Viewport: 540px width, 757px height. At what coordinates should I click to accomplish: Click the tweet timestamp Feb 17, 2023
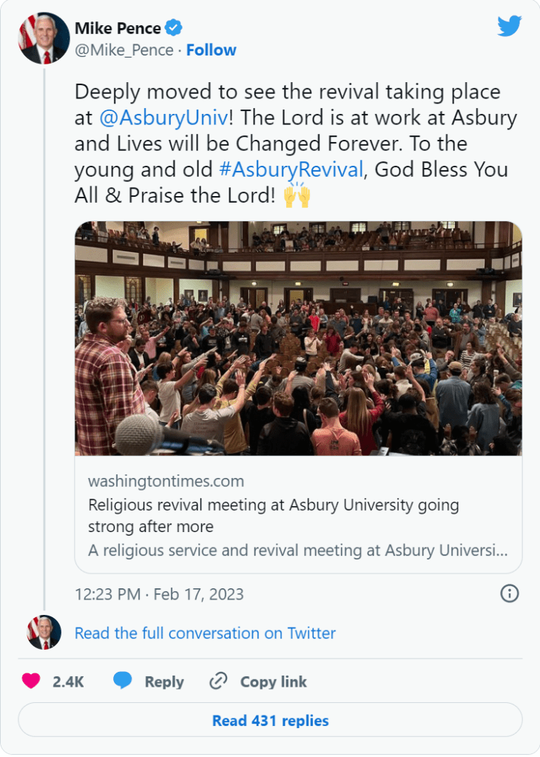[x=159, y=594]
